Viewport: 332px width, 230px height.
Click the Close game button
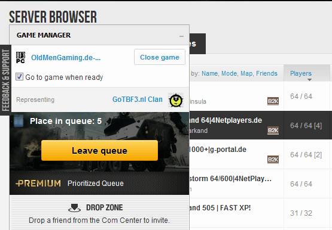[160, 57]
